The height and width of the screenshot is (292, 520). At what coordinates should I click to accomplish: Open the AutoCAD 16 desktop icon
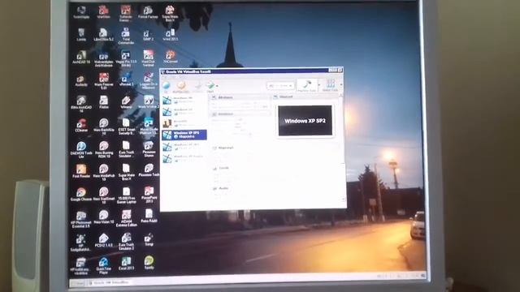pos(81,58)
